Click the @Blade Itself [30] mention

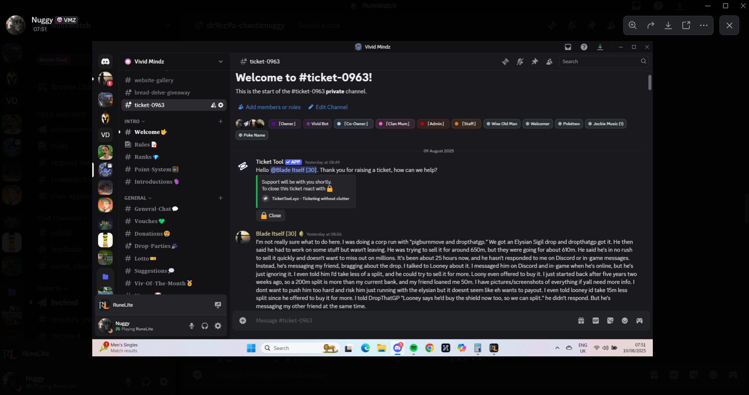pos(294,170)
